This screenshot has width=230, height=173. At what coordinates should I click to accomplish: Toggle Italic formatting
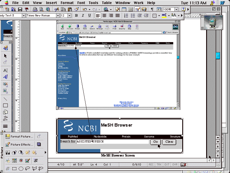(83, 16)
